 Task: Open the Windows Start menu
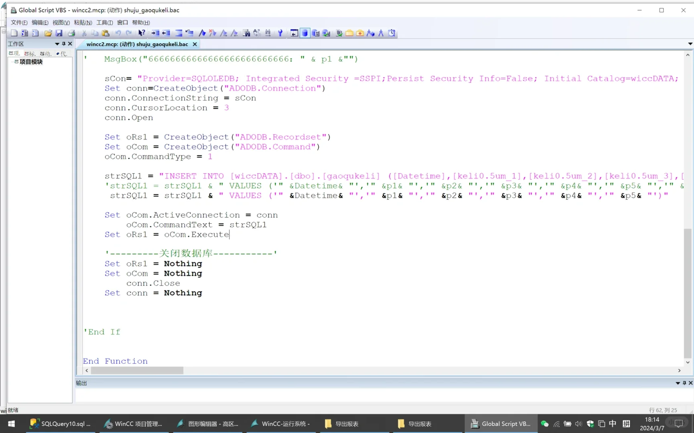click(11, 424)
